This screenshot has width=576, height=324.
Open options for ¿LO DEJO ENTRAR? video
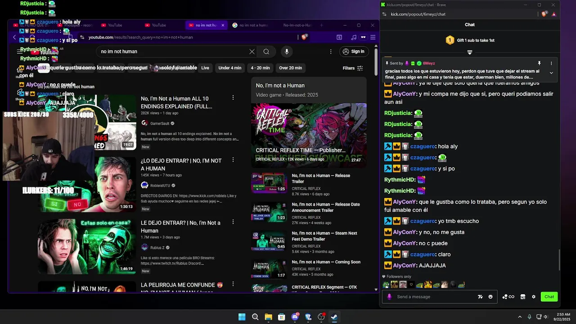click(x=233, y=160)
